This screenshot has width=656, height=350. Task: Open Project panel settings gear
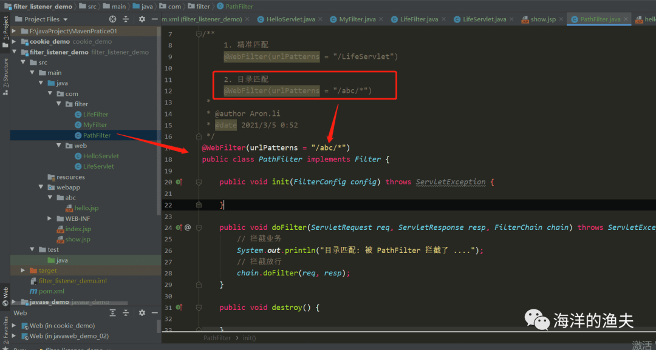point(142,19)
